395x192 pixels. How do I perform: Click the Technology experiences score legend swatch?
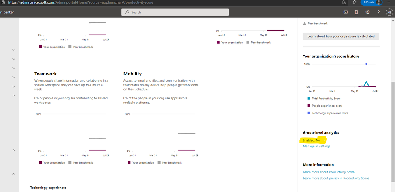click(309, 113)
